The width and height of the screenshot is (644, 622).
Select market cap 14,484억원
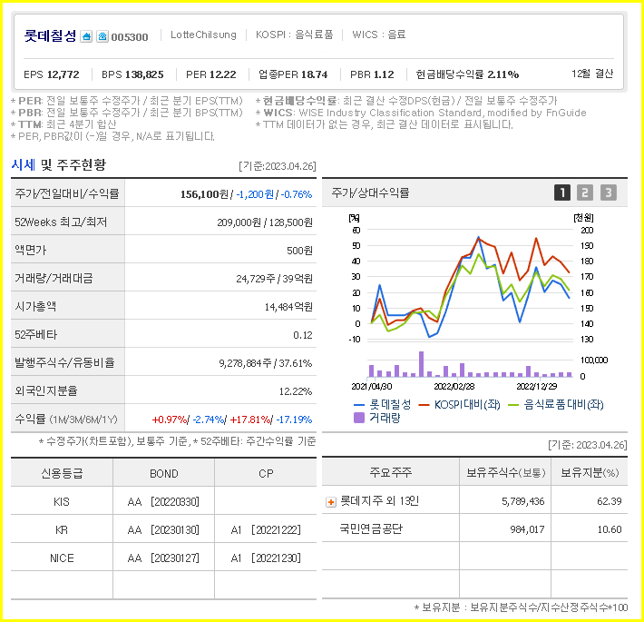click(x=288, y=307)
